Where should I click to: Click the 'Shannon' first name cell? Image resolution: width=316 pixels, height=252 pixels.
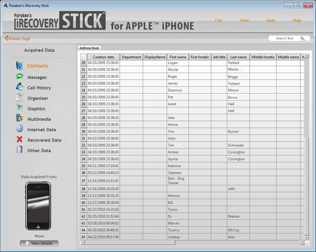[x=177, y=90]
